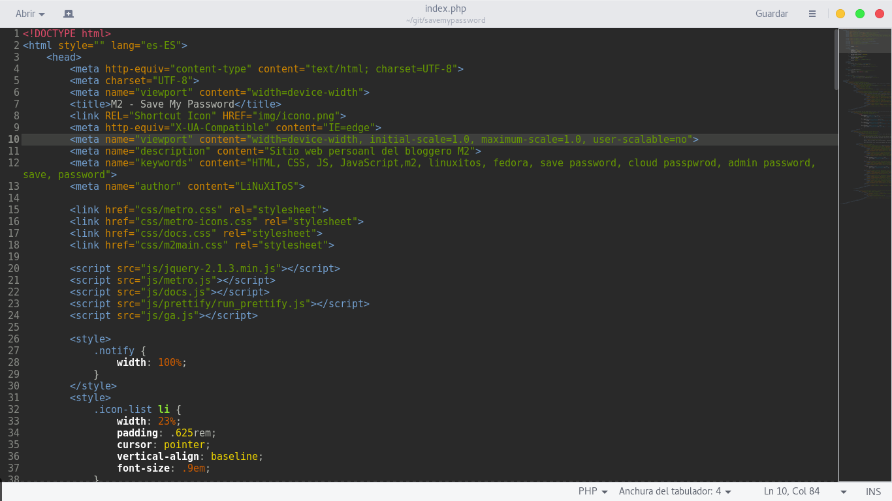
Task: Click the <!DOCTYPE html> declaration
Action: pos(67,34)
